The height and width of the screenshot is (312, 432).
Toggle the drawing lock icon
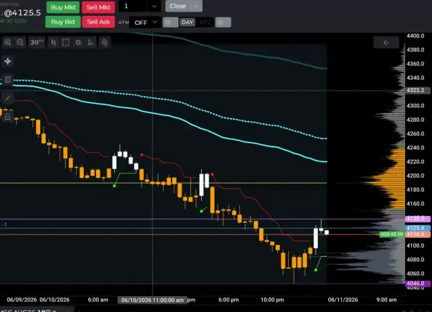point(8,117)
